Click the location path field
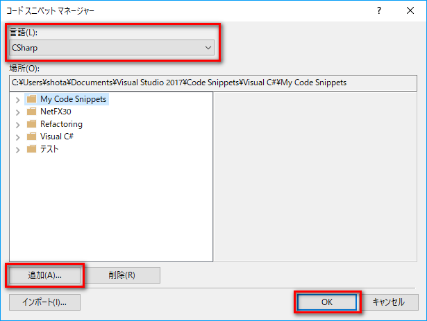The image size is (427, 321). pos(213,83)
